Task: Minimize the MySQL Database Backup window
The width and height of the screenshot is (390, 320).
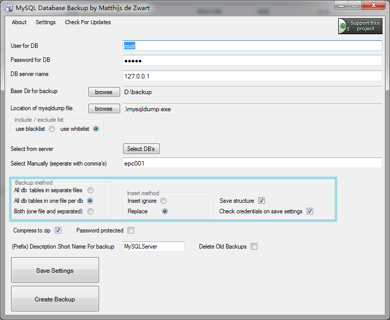Action: [341, 6]
